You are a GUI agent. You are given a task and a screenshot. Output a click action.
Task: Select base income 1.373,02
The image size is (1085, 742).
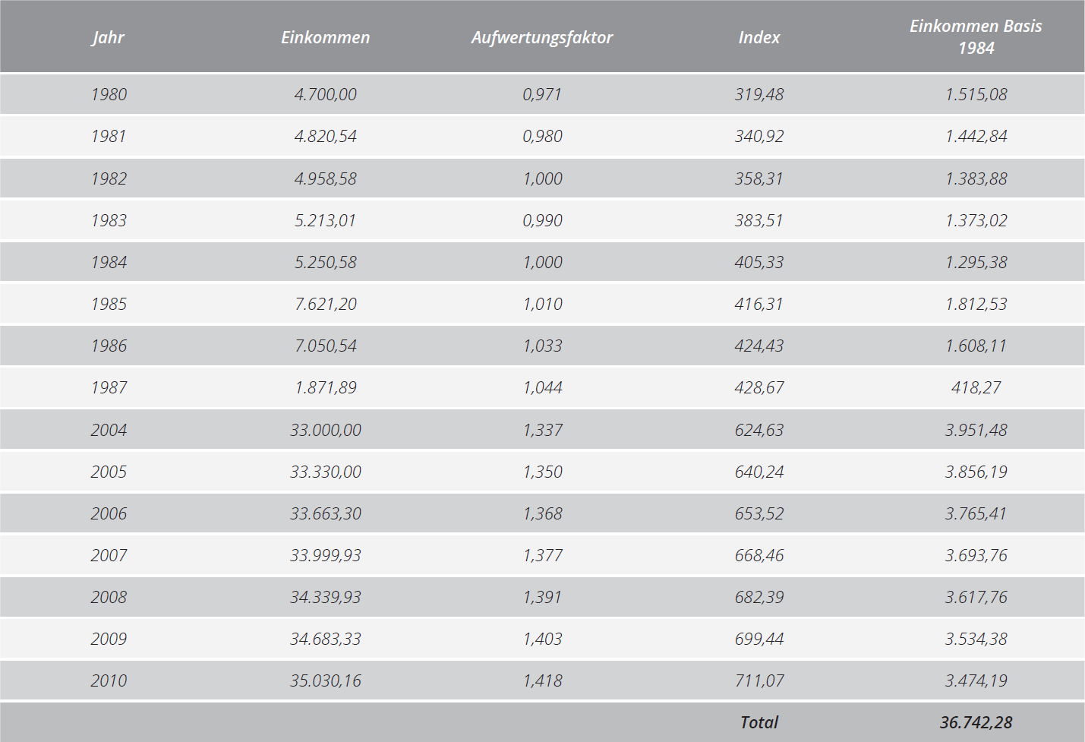point(976,220)
